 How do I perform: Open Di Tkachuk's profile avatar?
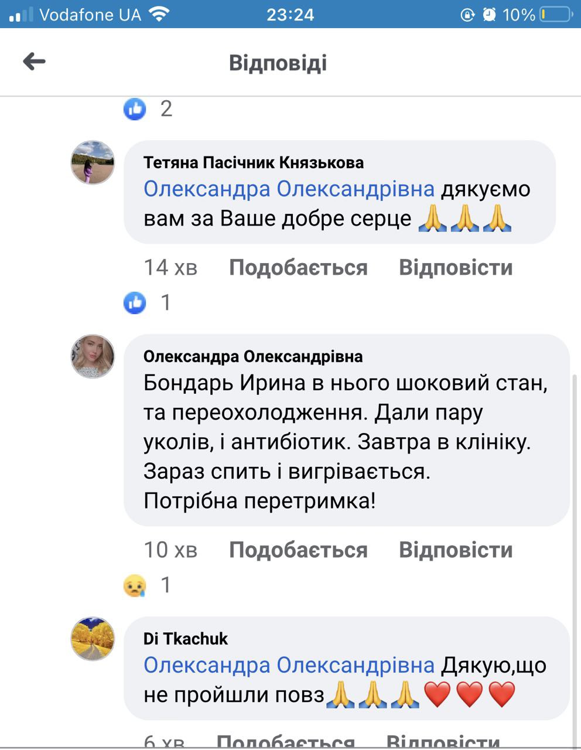click(93, 639)
